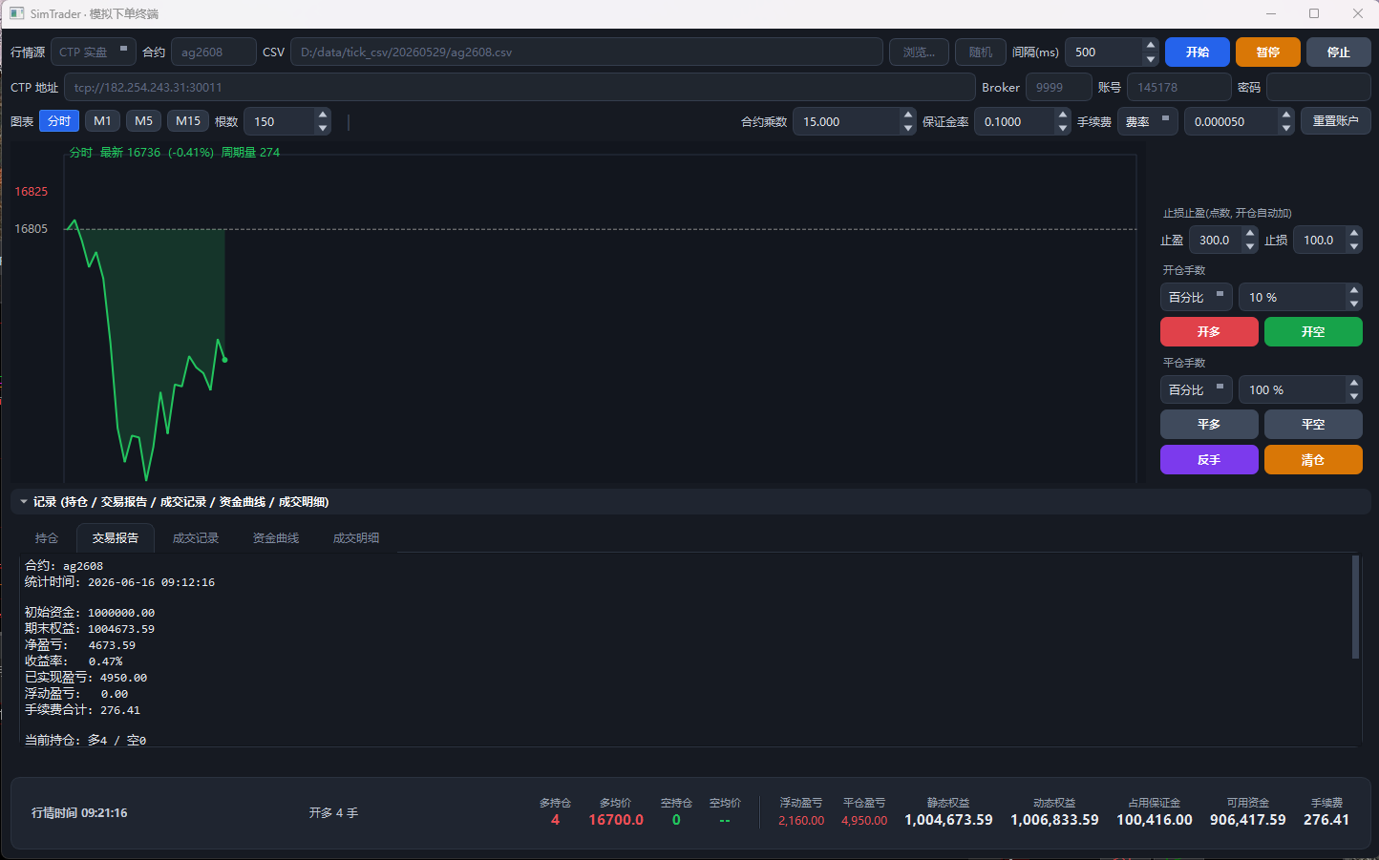This screenshot has height=860, width=1379.
Task: Switch to the 成交记录 tab
Action: tap(196, 537)
